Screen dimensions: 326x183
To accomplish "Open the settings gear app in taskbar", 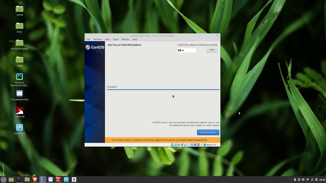I will coord(74,179).
